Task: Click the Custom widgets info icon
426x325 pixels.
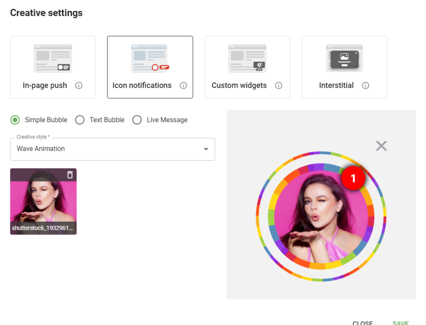Action: click(x=279, y=86)
